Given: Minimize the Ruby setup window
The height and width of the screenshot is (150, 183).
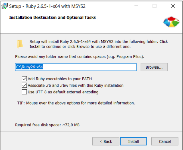Looking at the screenshot, I should pyautogui.click(x=136, y=6).
